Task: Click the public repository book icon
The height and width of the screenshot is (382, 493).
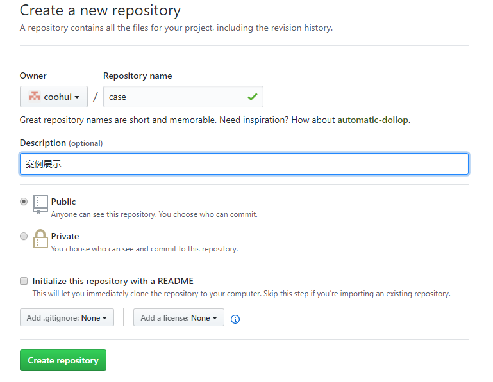Action: 40,204
